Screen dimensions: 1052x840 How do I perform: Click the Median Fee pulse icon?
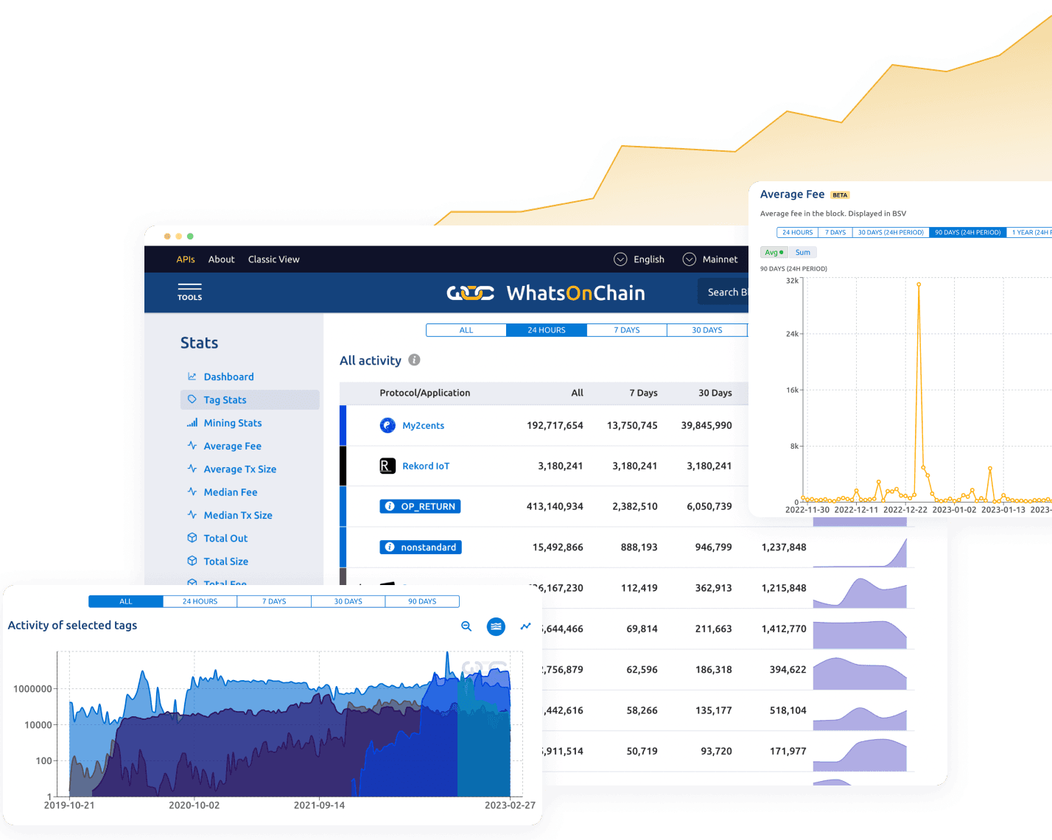pyautogui.click(x=192, y=491)
